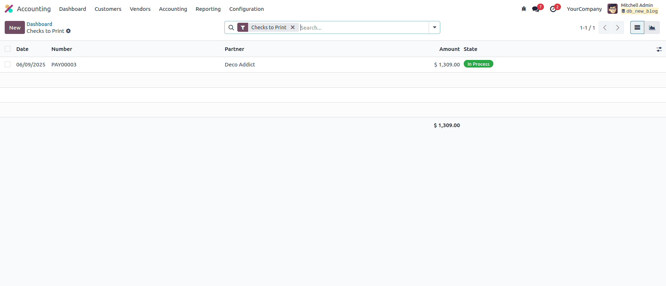Sort by the Amount column header
Screen dimensions: 666x286
(449, 49)
